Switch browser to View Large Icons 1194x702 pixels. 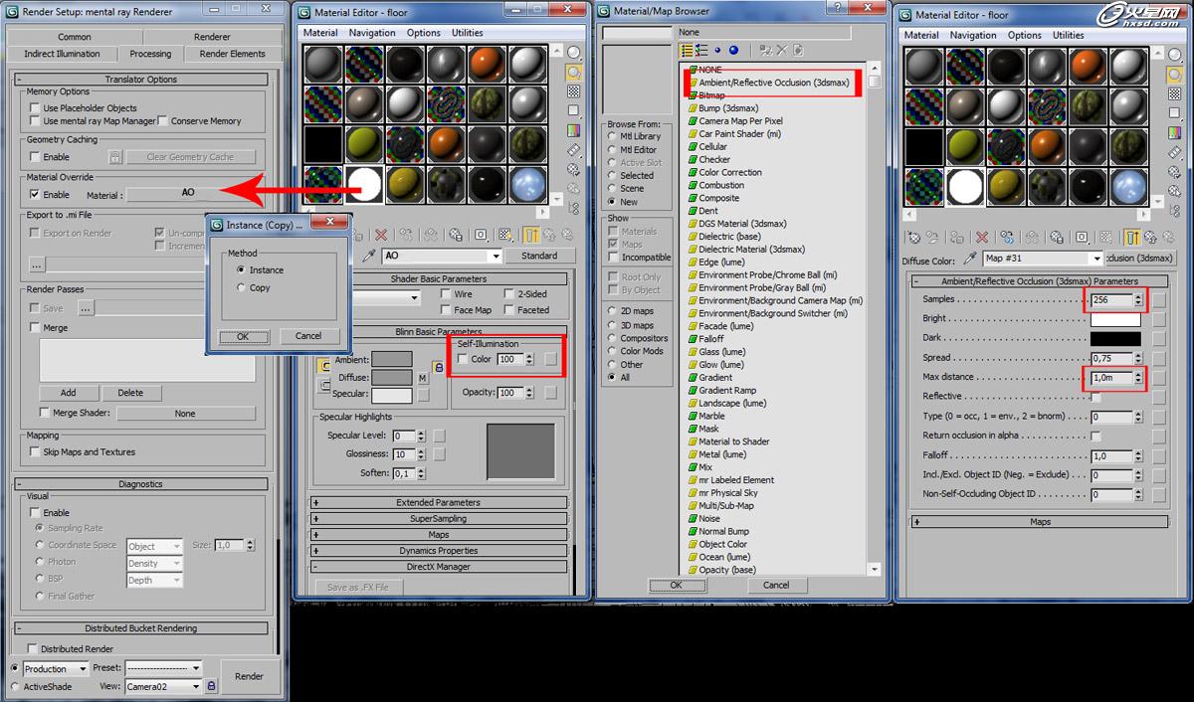(x=733, y=50)
